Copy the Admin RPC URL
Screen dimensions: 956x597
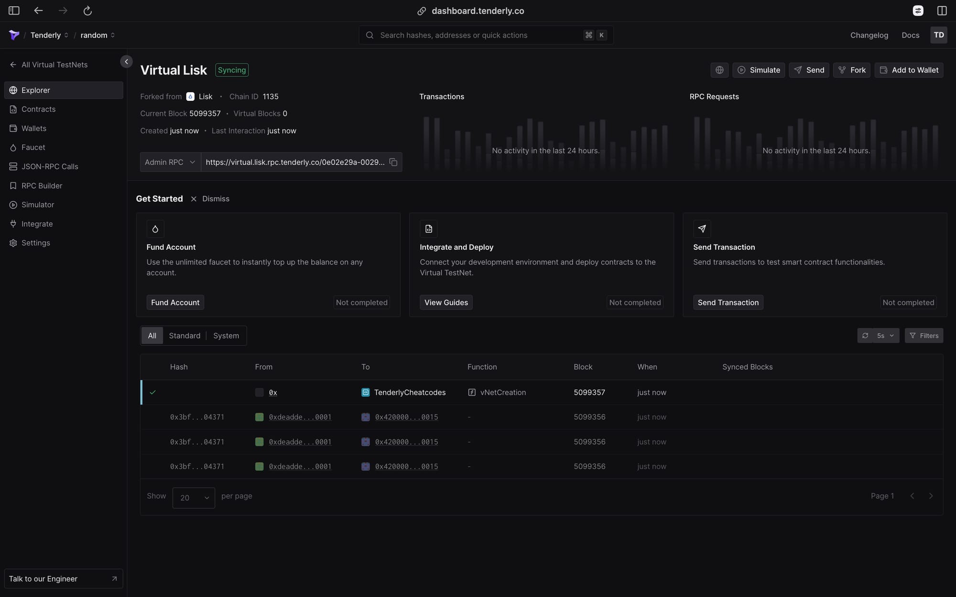[x=393, y=162]
